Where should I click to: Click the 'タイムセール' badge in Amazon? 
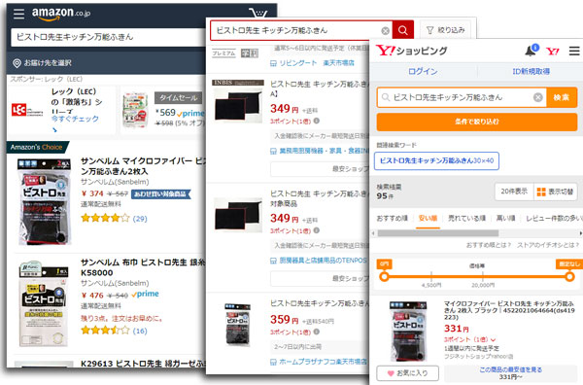tap(179, 98)
